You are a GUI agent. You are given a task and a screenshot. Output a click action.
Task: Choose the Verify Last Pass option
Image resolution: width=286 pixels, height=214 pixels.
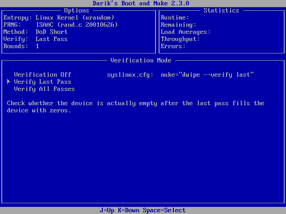click(x=42, y=82)
